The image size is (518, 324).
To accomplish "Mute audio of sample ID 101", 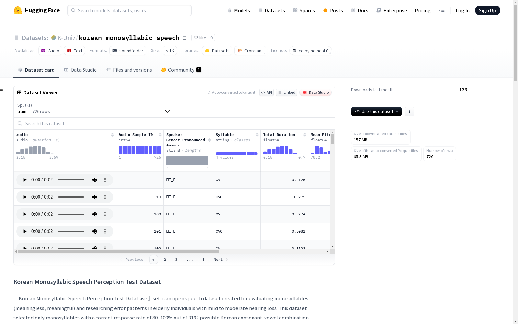I will 95,231.
